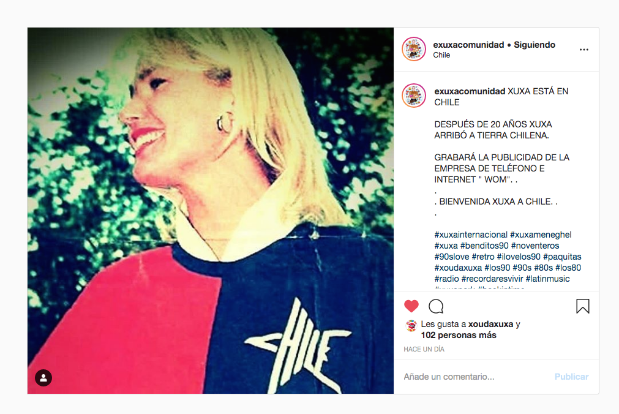Image resolution: width=619 pixels, height=414 pixels.
Task: Open xoudaxuxa's small avatar in likes
Action: [x=411, y=326]
